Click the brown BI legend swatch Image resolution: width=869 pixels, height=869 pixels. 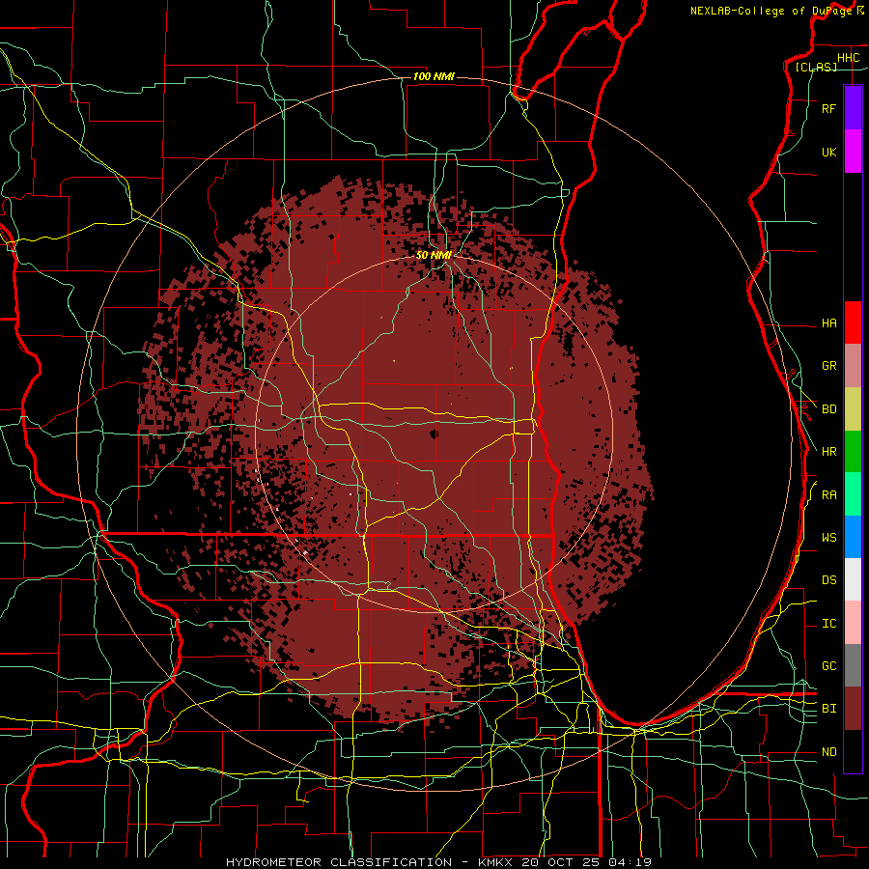click(853, 709)
